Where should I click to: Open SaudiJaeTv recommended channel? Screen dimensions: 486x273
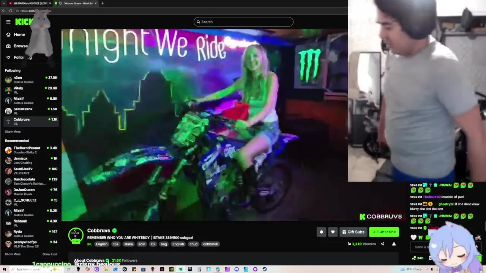[31, 171]
